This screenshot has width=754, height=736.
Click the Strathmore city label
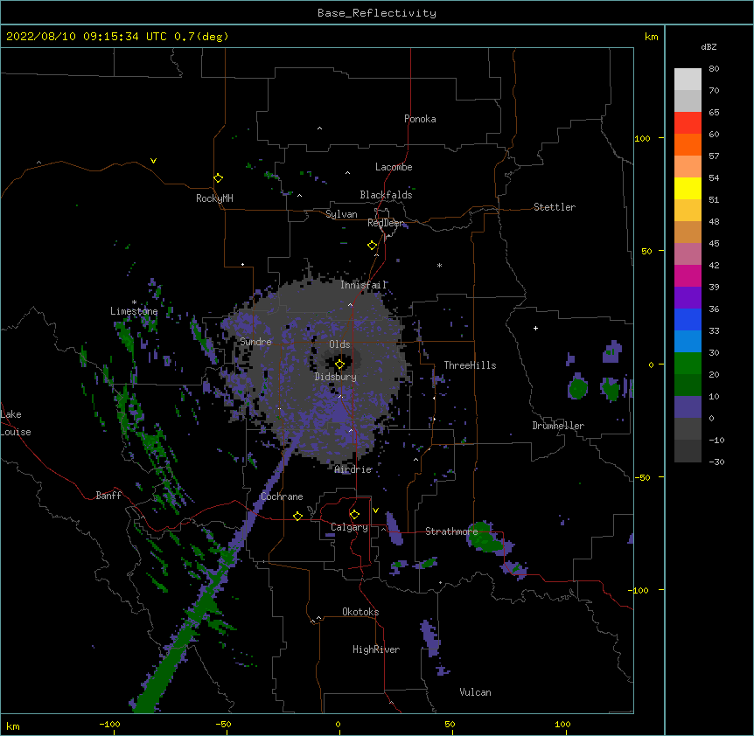(451, 531)
